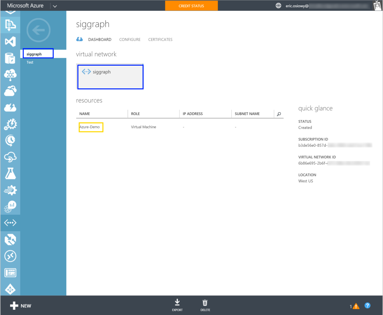This screenshot has width=383, height=315.
Task: Sort by the ROLE column header
Action: 135,114
